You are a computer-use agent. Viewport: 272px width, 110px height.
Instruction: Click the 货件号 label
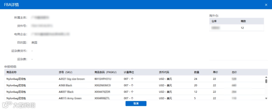[22, 26]
